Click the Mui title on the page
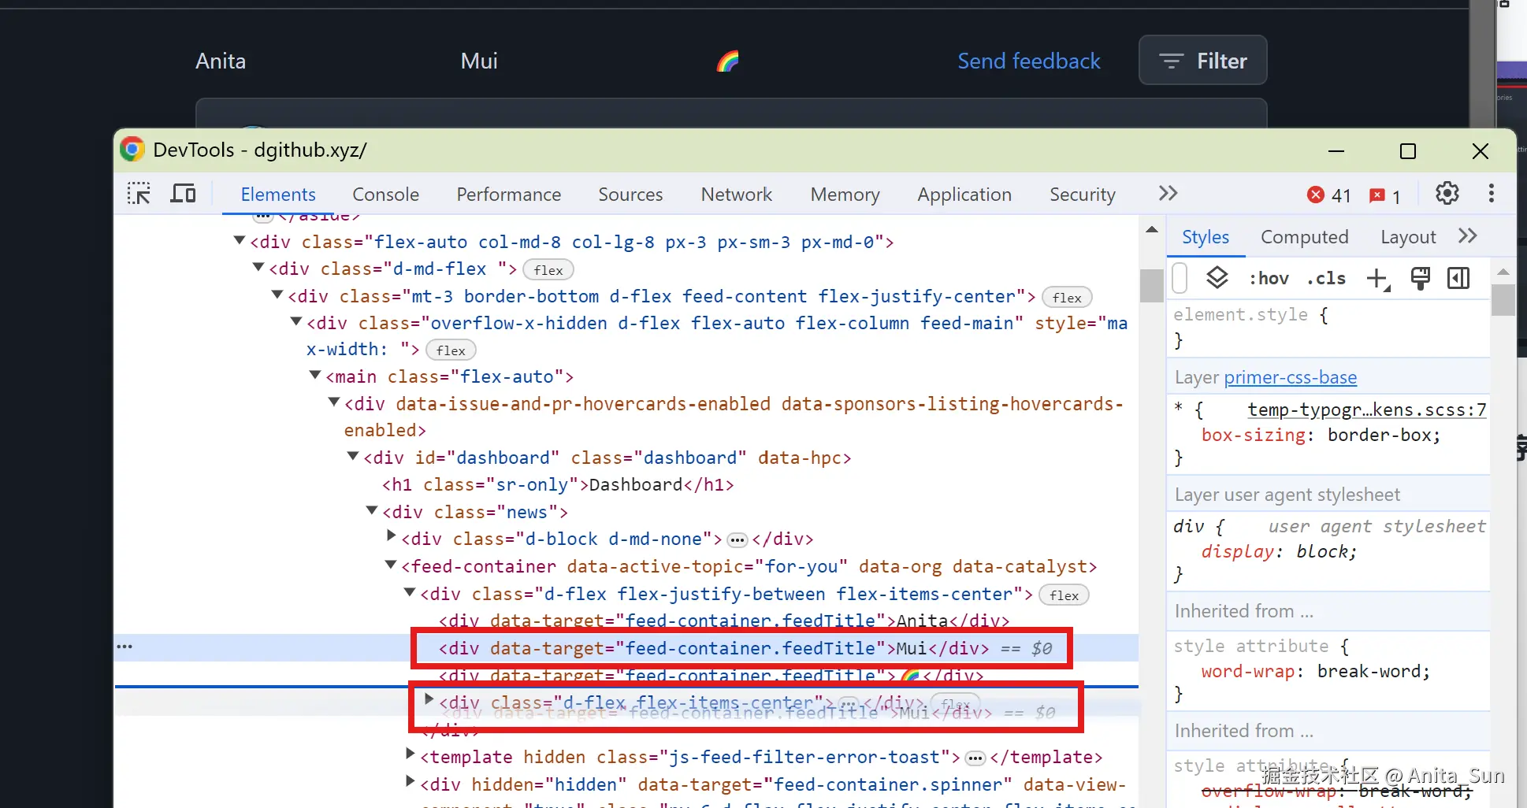This screenshot has height=808, width=1527. coord(479,61)
